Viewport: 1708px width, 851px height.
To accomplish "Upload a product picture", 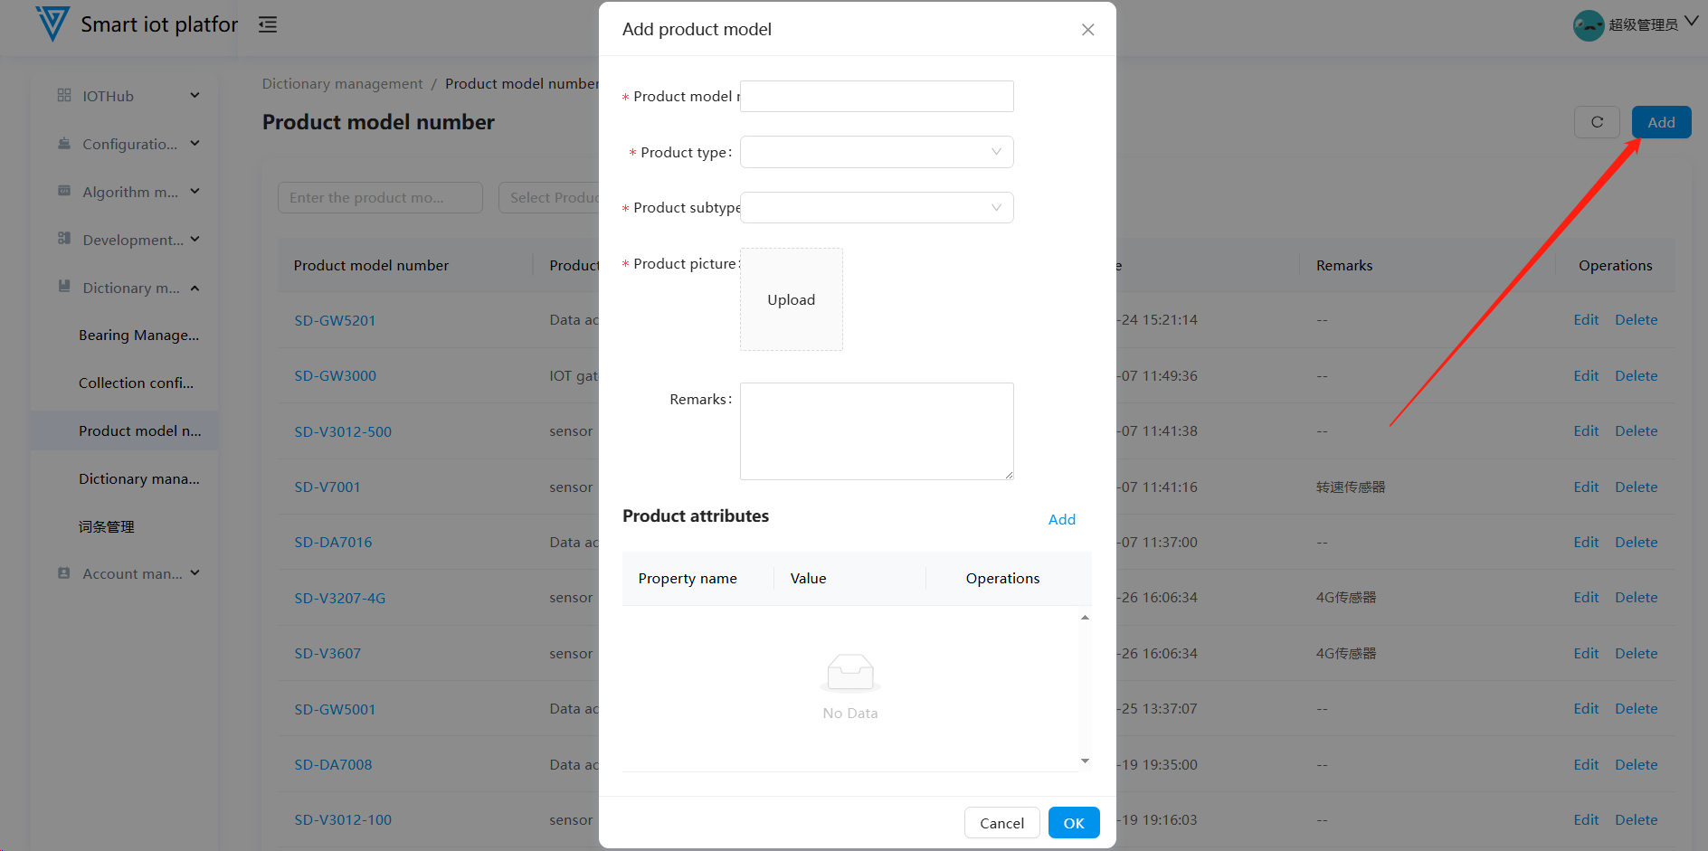I will (791, 299).
